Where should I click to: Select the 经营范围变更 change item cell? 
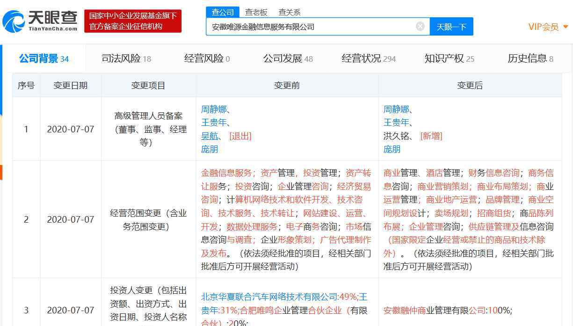tap(149, 220)
